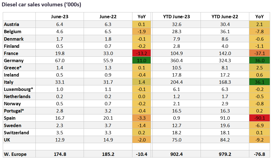Select the green Italy YTD YoY cell
272x160 pixels.
(259, 82)
